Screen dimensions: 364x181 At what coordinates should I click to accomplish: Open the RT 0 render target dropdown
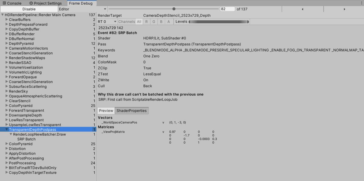pos(107,22)
